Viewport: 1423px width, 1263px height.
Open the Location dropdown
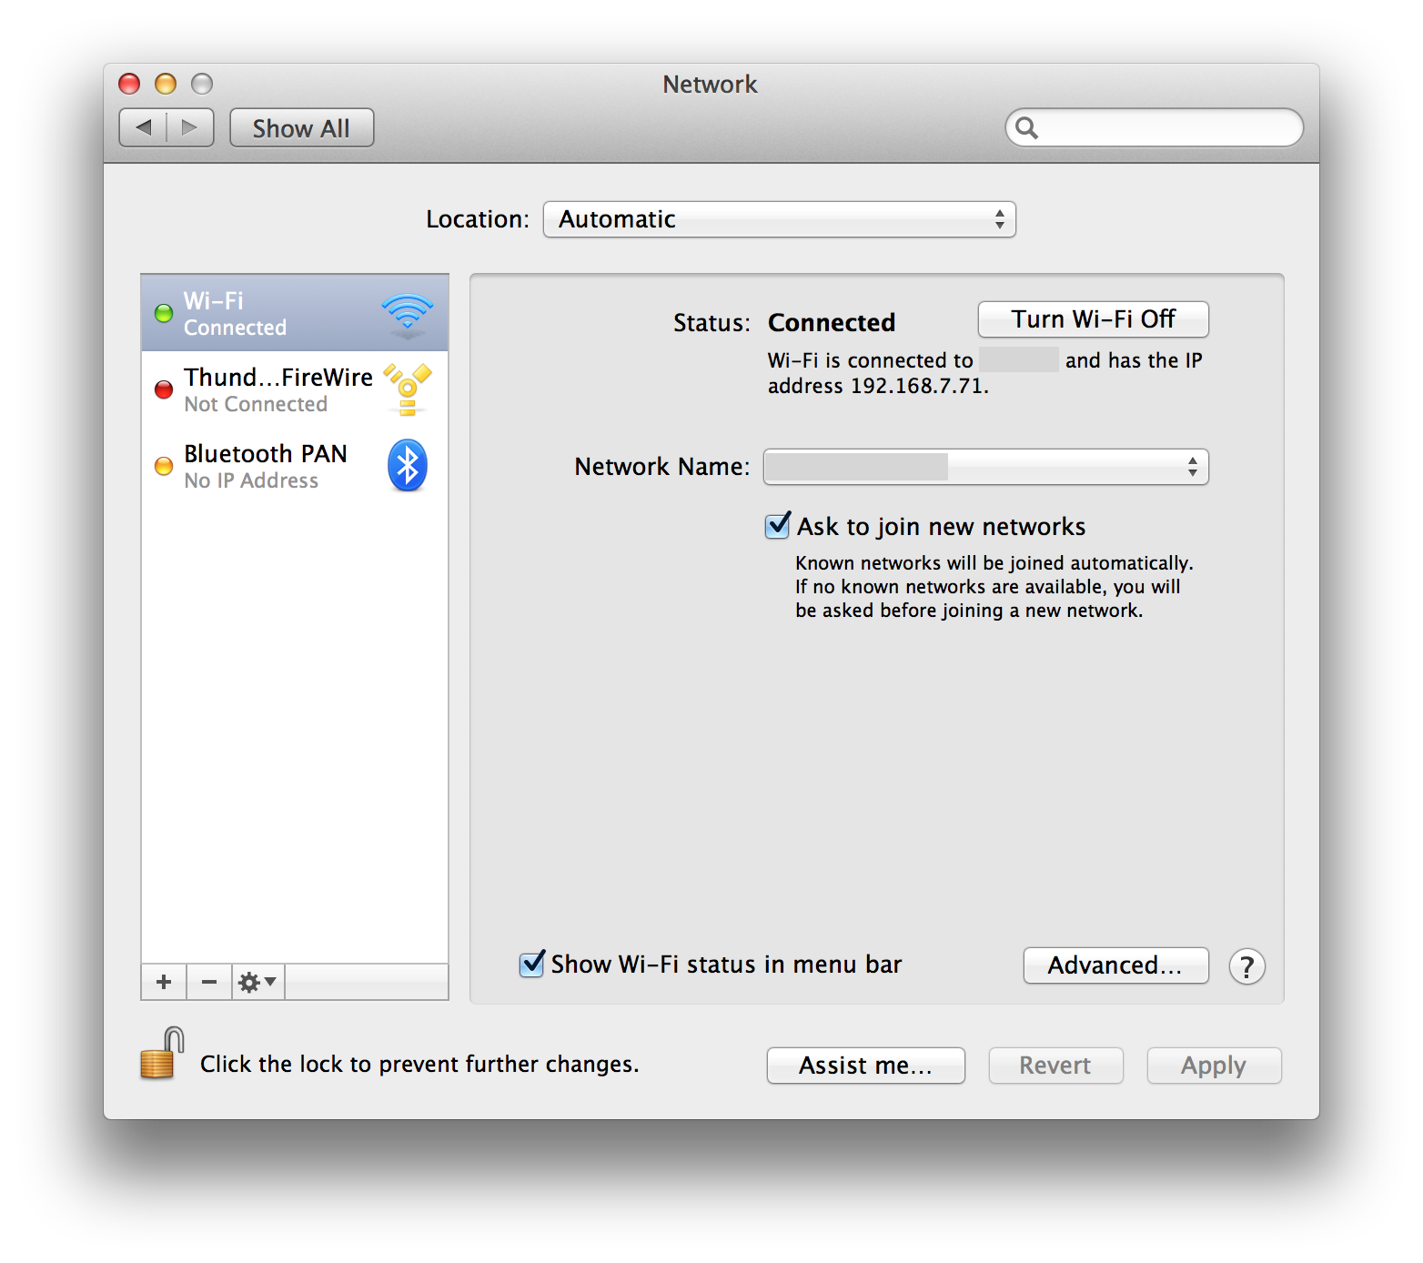point(780,219)
